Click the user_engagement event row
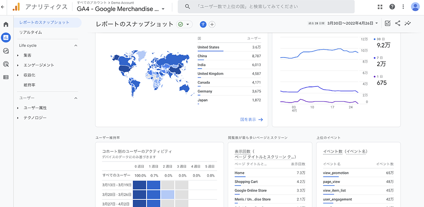 (x=358, y=200)
